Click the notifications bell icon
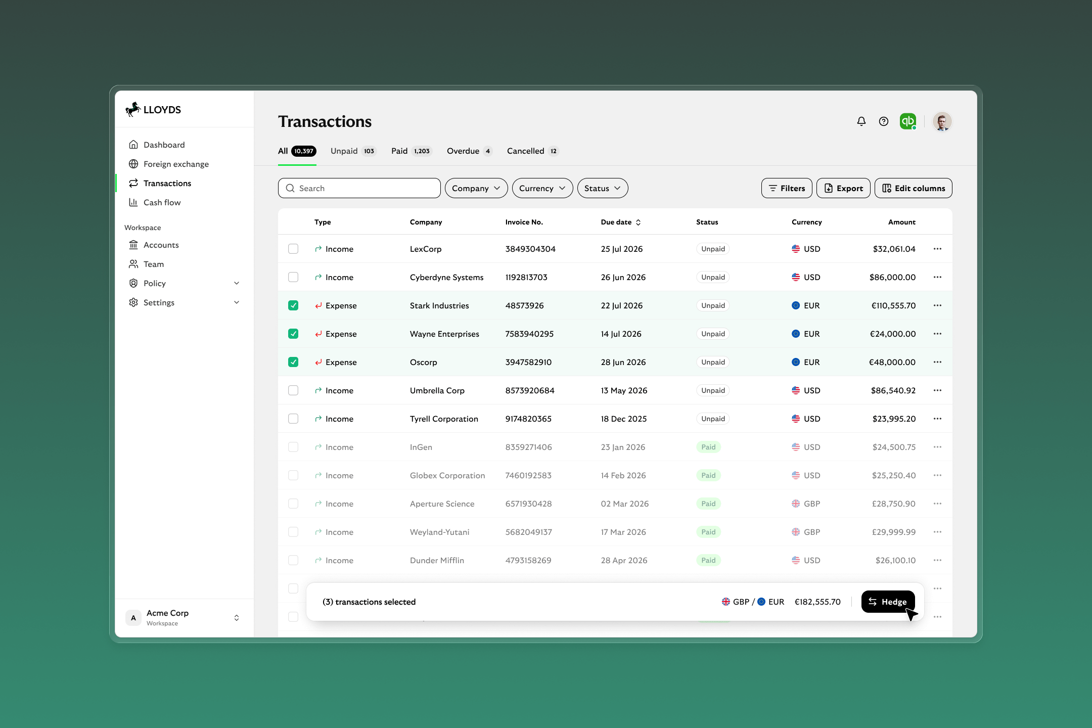Image resolution: width=1092 pixels, height=728 pixels. [x=861, y=121]
